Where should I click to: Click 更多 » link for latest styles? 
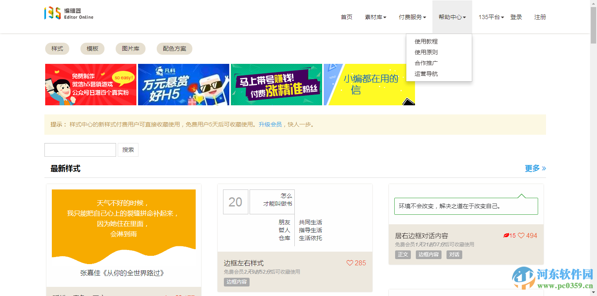[x=535, y=168]
